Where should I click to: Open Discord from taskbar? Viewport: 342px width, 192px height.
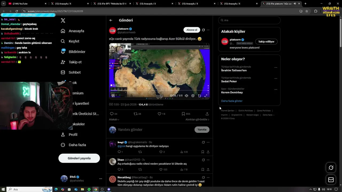coord(109,189)
